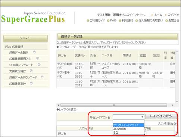Viewport: 181px width, 137px height.
Task: Open 成績データダウンロード menu item
Action: pyautogui.click(x=23, y=77)
